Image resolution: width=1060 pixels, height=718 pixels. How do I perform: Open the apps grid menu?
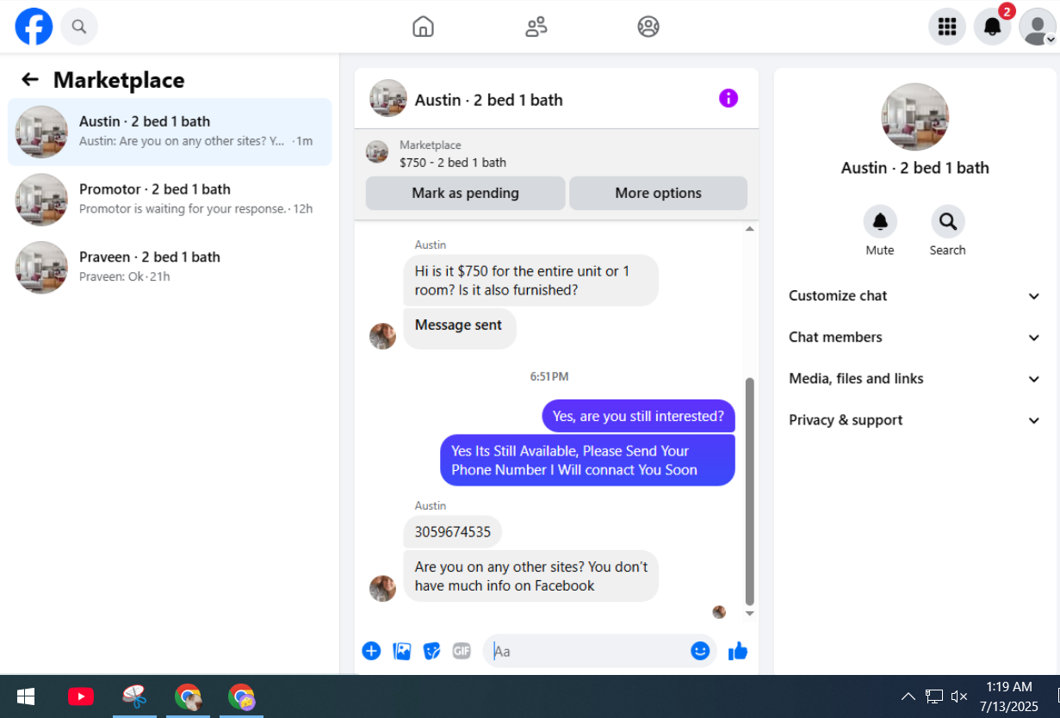coord(947,27)
